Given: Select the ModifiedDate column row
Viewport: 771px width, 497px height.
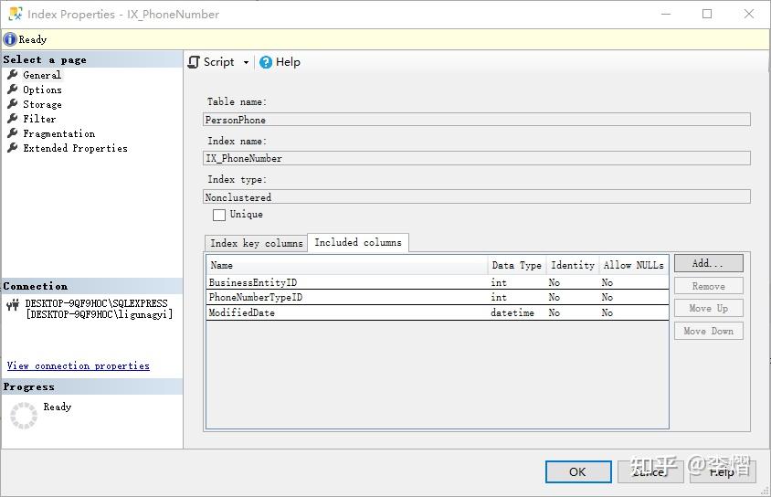Looking at the screenshot, I should pos(242,312).
